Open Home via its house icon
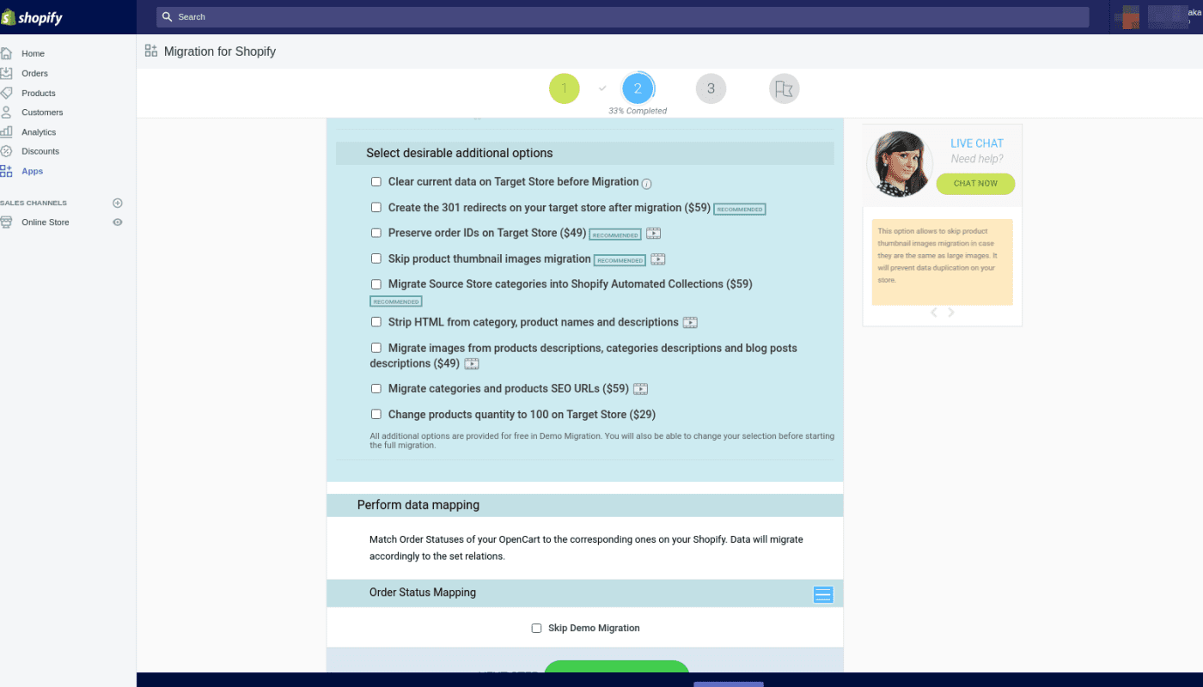Image resolution: width=1203 pixels, height=687 pixels. 7,53
